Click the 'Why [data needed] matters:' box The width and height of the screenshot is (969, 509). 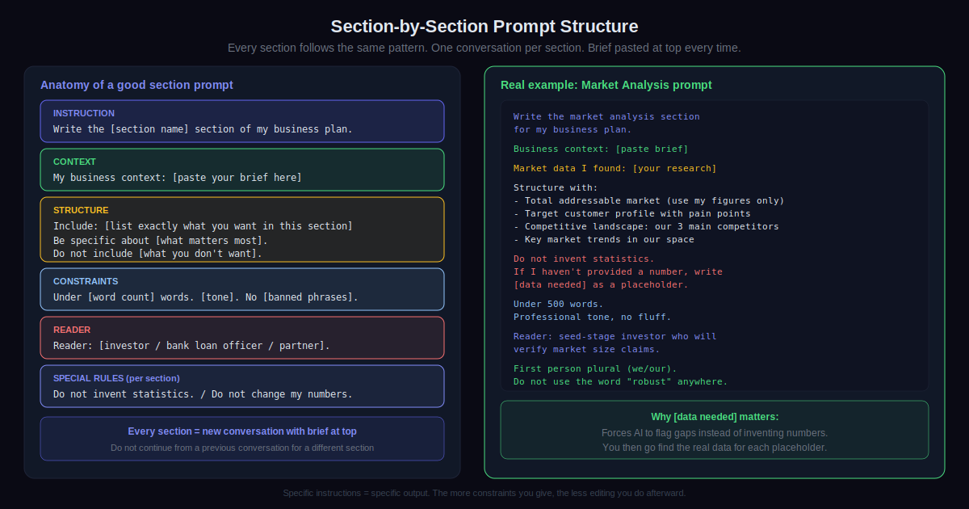[715, 430]
